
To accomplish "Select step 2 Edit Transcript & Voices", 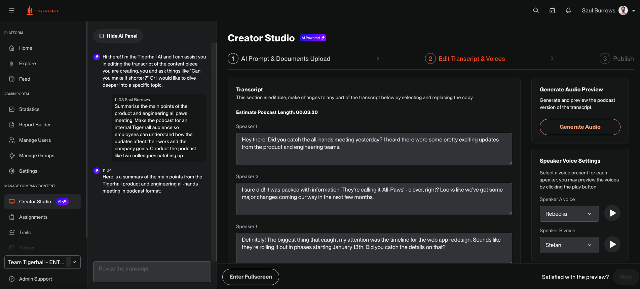I will click(465, 58).
